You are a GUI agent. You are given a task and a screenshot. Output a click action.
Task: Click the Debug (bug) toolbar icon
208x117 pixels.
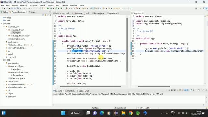51,8
